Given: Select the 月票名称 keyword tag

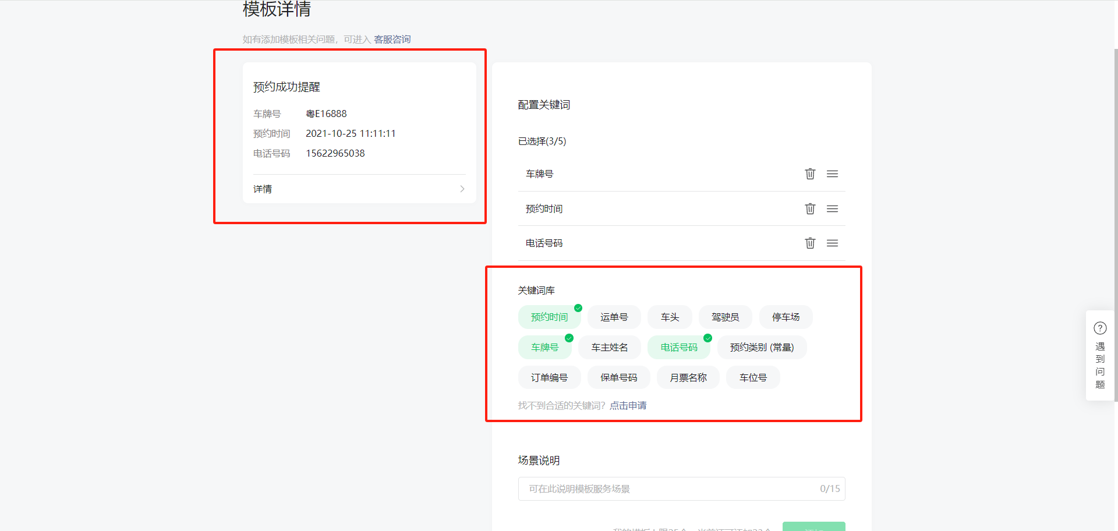Looking at the screenshot, I should (688, 378).
